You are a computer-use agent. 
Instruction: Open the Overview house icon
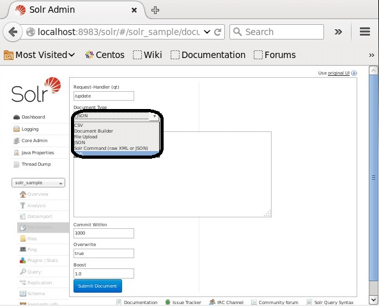(23, 194)
